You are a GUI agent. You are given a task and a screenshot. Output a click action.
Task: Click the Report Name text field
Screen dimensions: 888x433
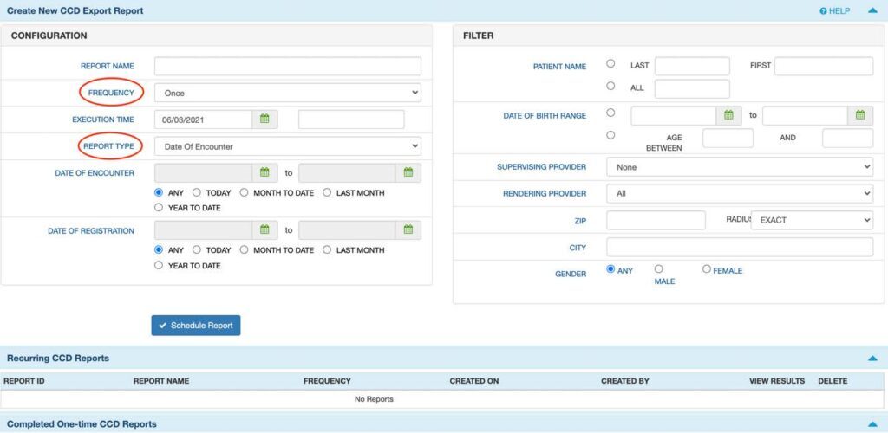(287, 66)
